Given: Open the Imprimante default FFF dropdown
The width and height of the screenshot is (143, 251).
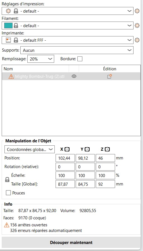Looking at the screenshot, I should (68, 40).
